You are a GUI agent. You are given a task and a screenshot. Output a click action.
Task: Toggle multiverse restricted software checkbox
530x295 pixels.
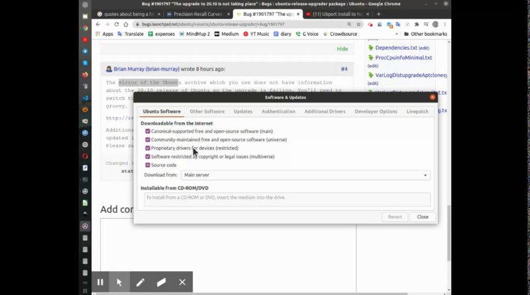[148, 156]
